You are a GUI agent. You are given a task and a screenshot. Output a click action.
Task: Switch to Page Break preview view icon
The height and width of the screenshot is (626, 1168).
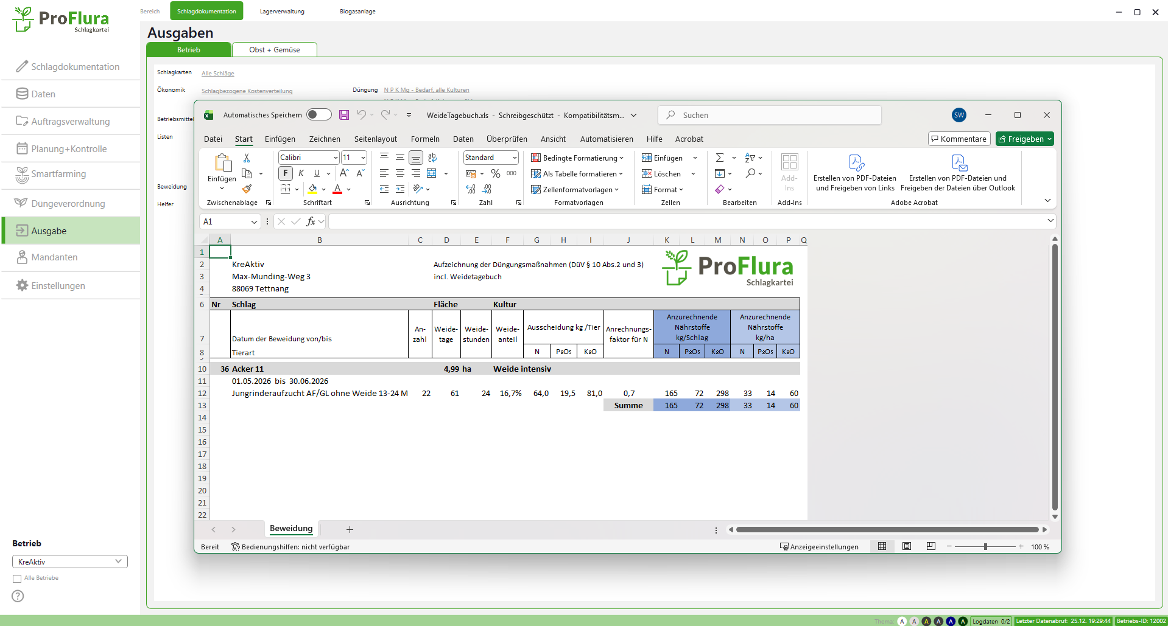click(931, 546)
